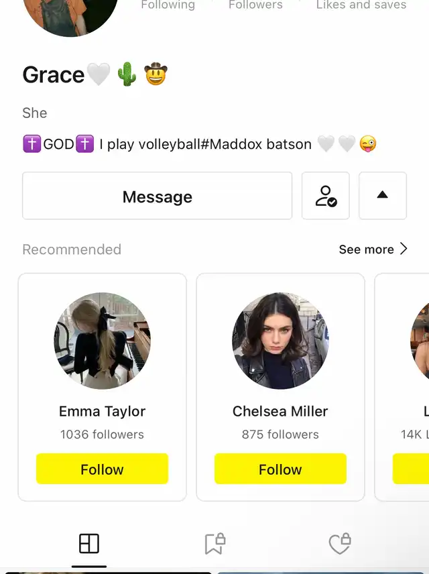Open Chelsea Miller's profile picture
429x574 pixels.
click(280, 341)
